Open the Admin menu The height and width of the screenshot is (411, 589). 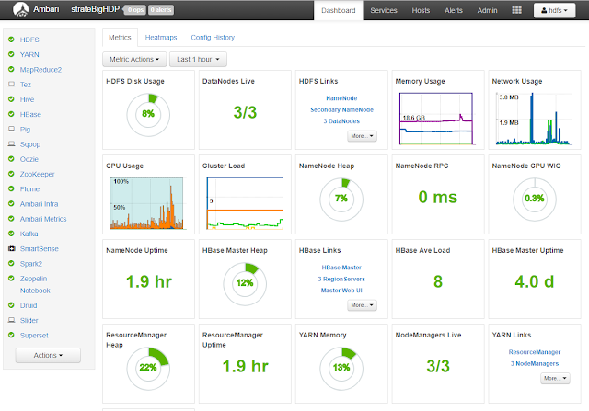487,10
